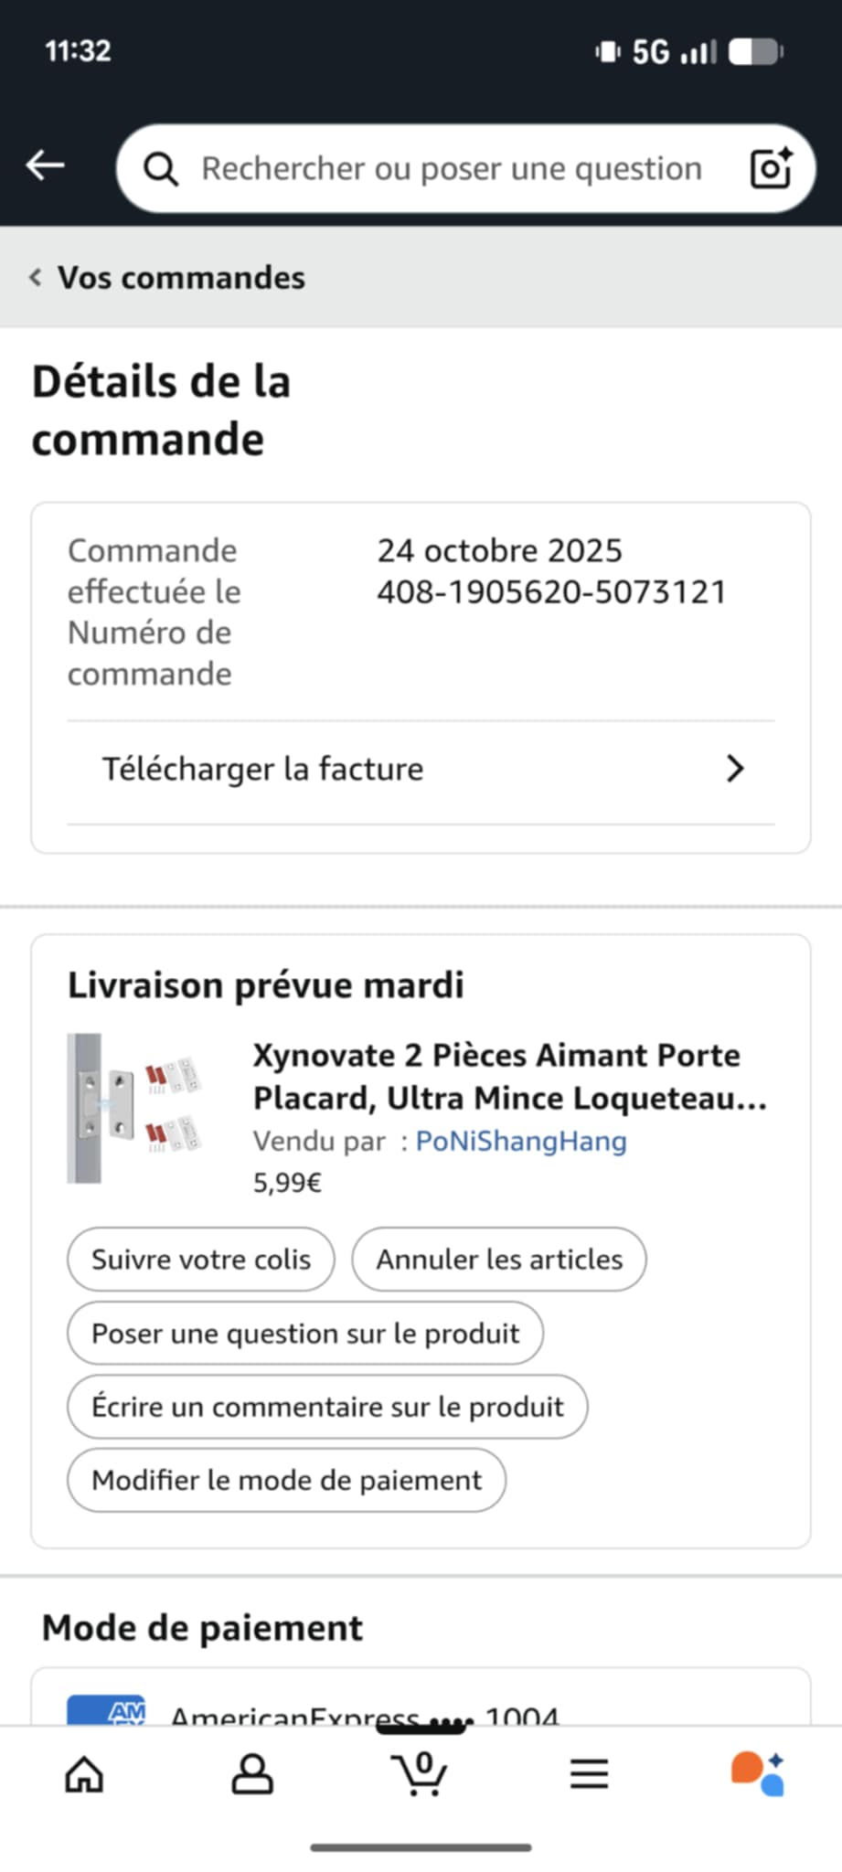
Task: Expand Télécharger la facture chevron
Action: (x=735, y=769)
